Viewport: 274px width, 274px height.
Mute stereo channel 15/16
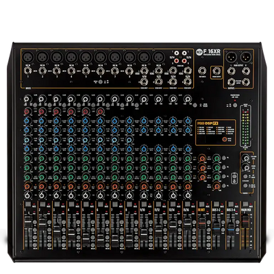(187, 204)
